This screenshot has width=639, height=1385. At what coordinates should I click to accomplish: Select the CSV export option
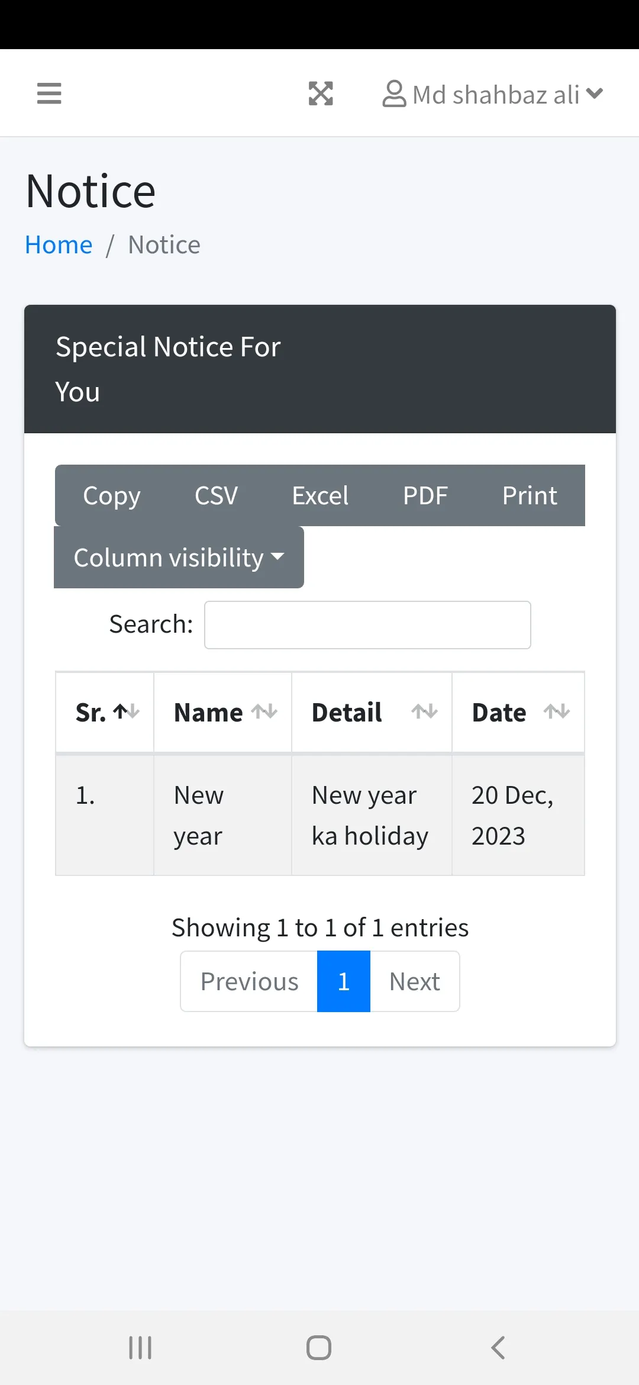click(216, 495)
